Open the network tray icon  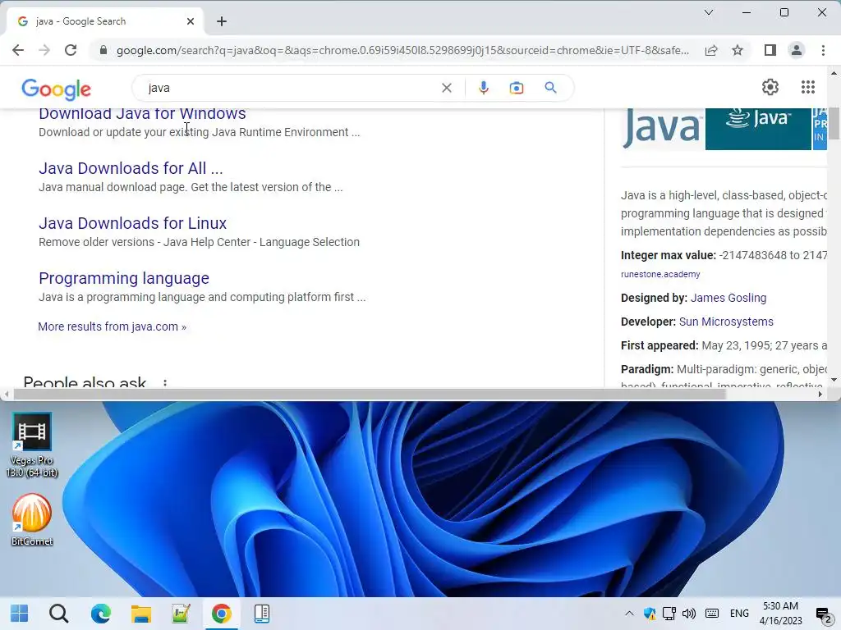point(669,614)
